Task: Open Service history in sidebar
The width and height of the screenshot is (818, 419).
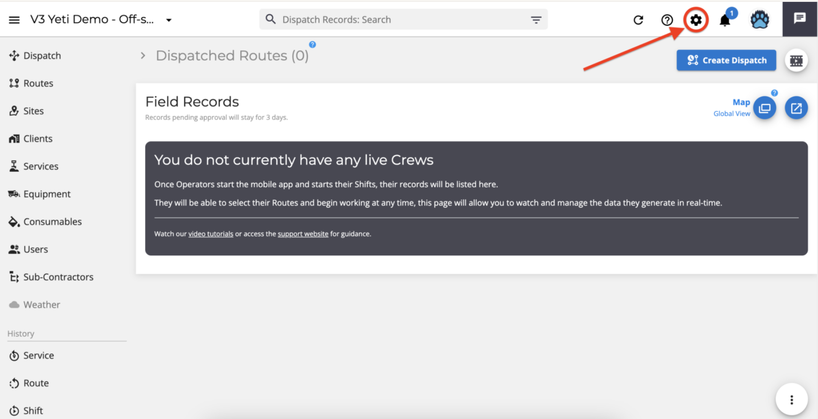Action: click(32, 356)
